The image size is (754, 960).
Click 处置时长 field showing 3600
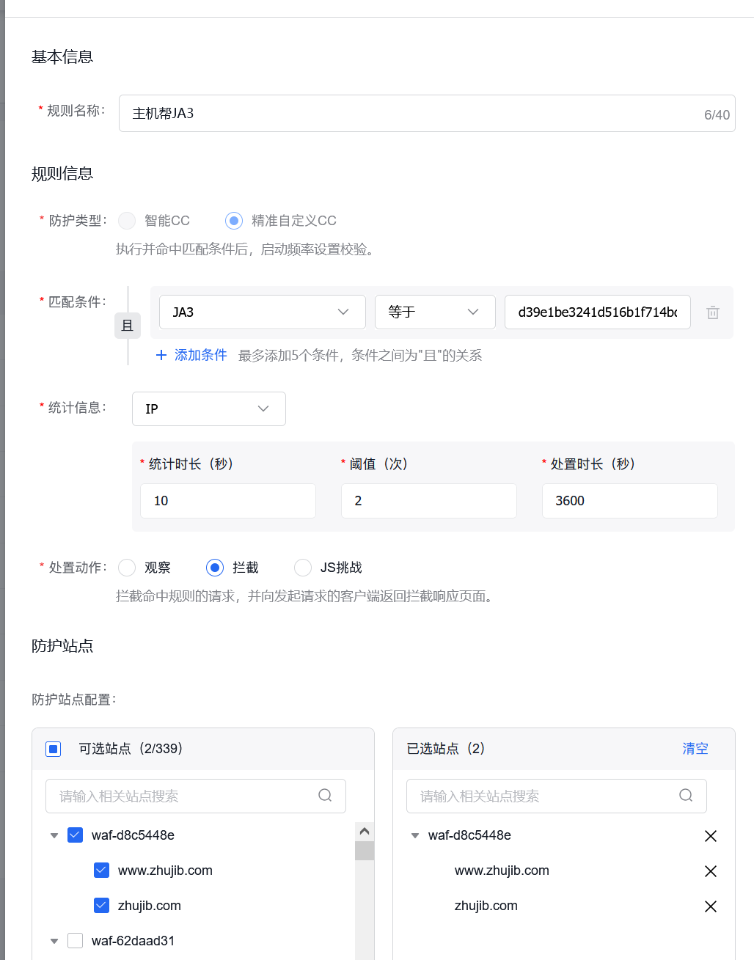click(x=630, y=501)
